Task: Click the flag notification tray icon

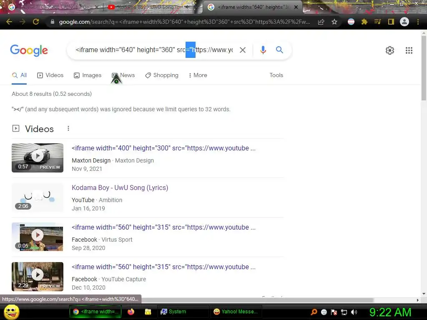Action: (x=334, y=312)
